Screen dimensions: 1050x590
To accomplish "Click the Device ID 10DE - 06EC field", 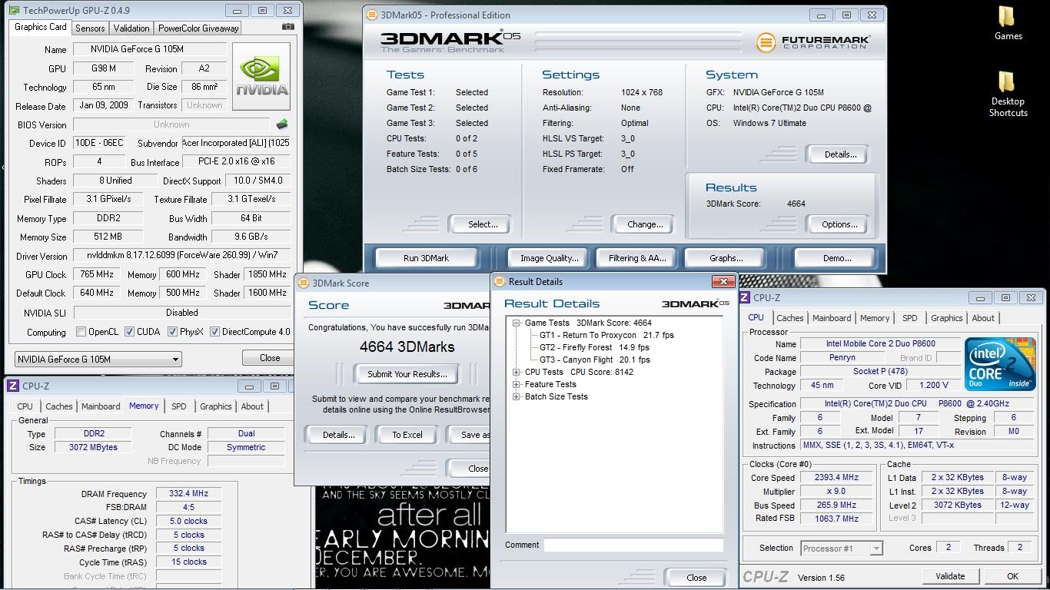I will (98, 143).
